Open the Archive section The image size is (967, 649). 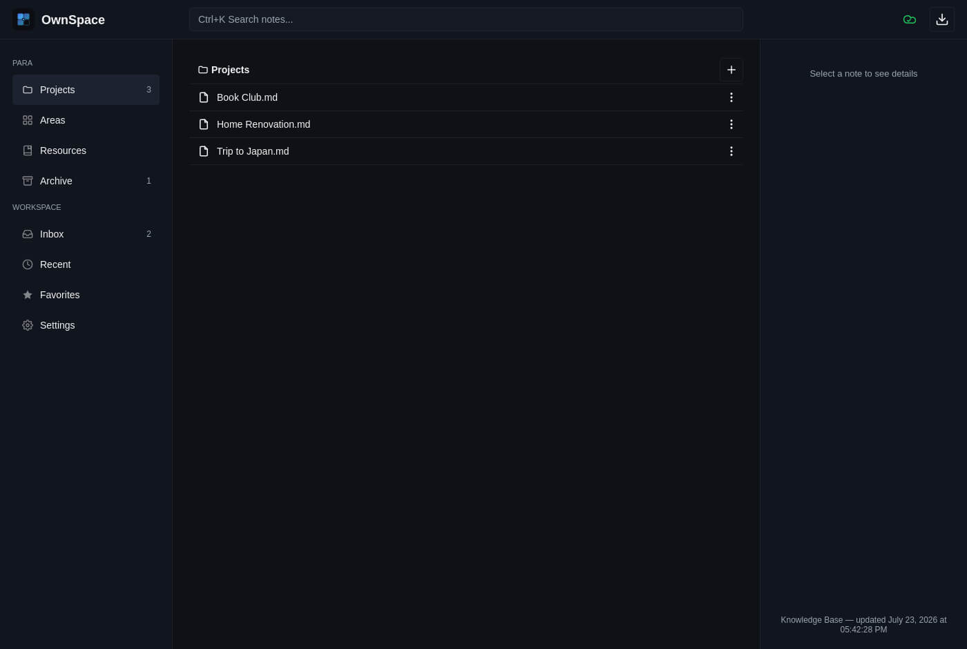tap(86, 181)
